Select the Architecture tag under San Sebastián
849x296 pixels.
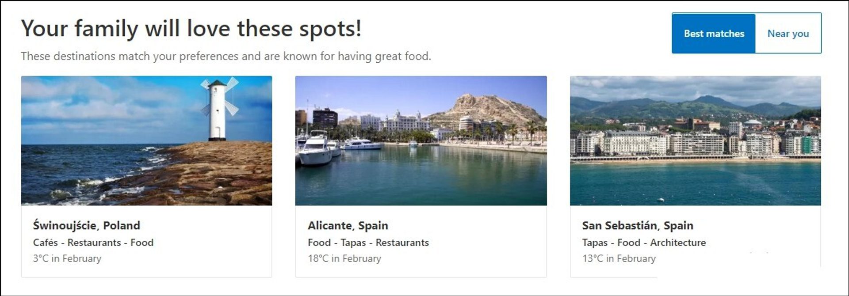tap(678, 242)
